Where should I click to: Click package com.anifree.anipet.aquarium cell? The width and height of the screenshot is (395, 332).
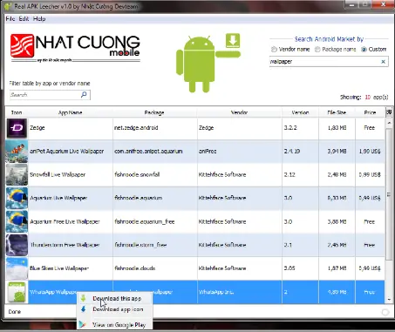[x=155, y=152]
